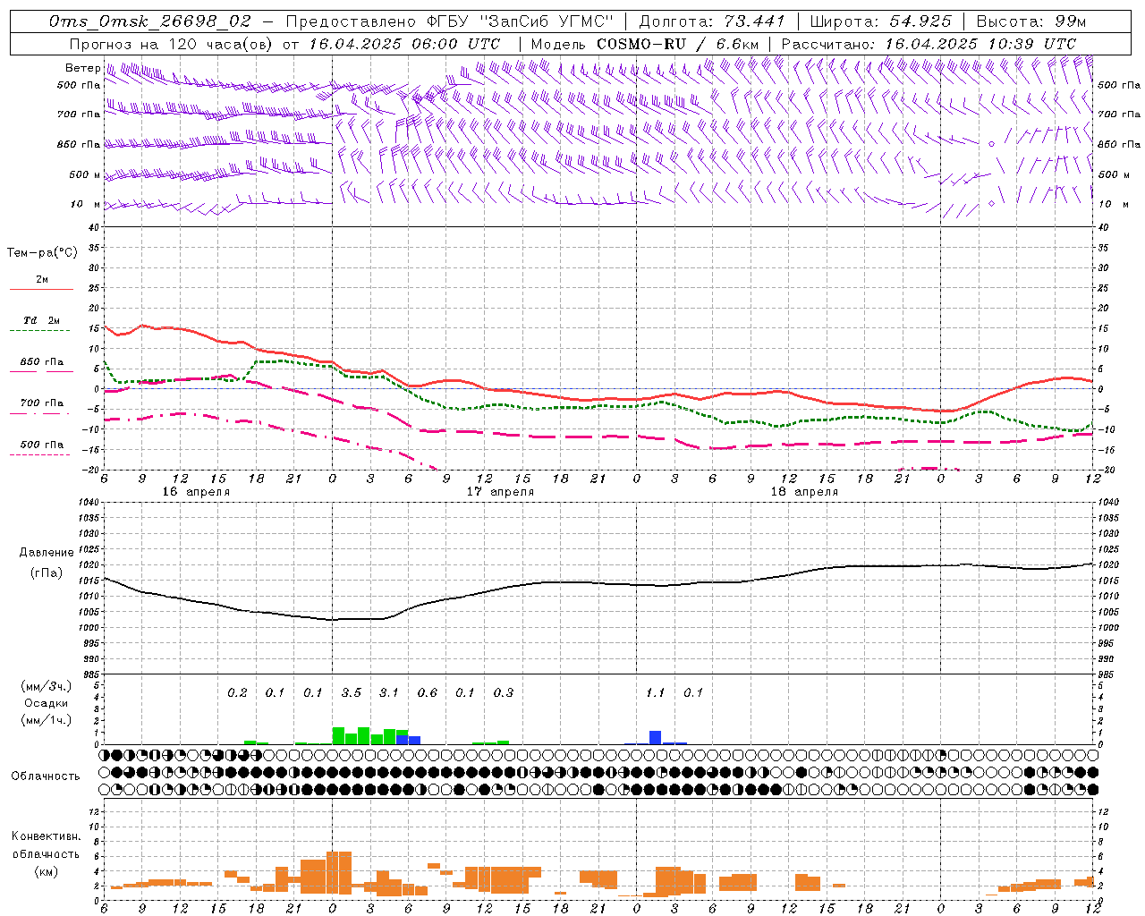
Task: Click the Широта: 54.925 value
Action: pyautogui.click(x=881, y=21)
